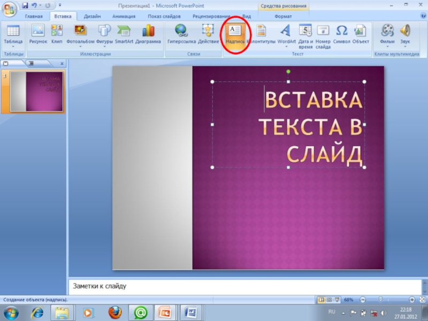Click the 68% zoom level button

pyautogui.click(x=349, y=300)
